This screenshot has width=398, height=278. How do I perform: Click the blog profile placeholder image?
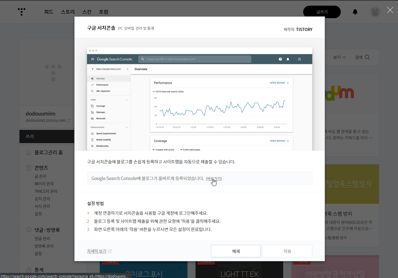[x=47, y=72]
